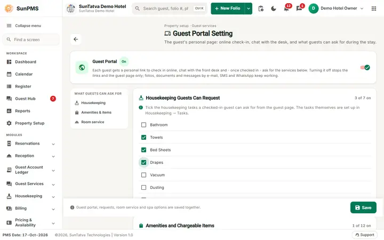Open Dashboard from the sidebar
Screen dimensions: 384x240
pyautogui.click(x=31, y=62)
